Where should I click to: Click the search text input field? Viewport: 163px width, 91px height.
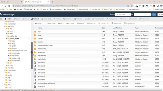tap(143, 14)
